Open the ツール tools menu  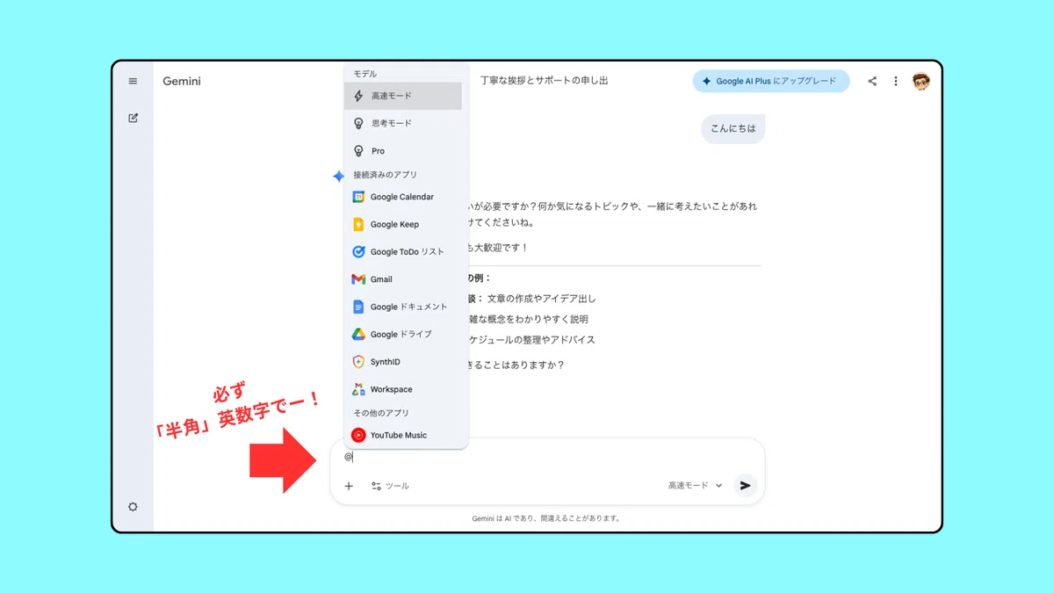point(390,486)
